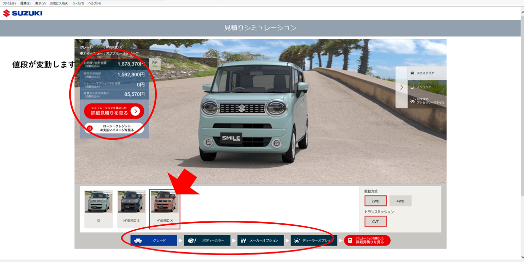Select CVT transmission
Screen dimensions: 524x262
coord(375,221)
